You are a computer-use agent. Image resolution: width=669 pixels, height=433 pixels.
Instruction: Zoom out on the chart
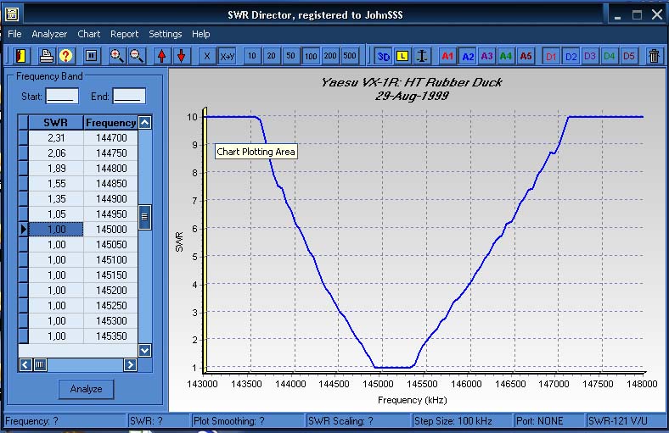(x=136, y=56)
